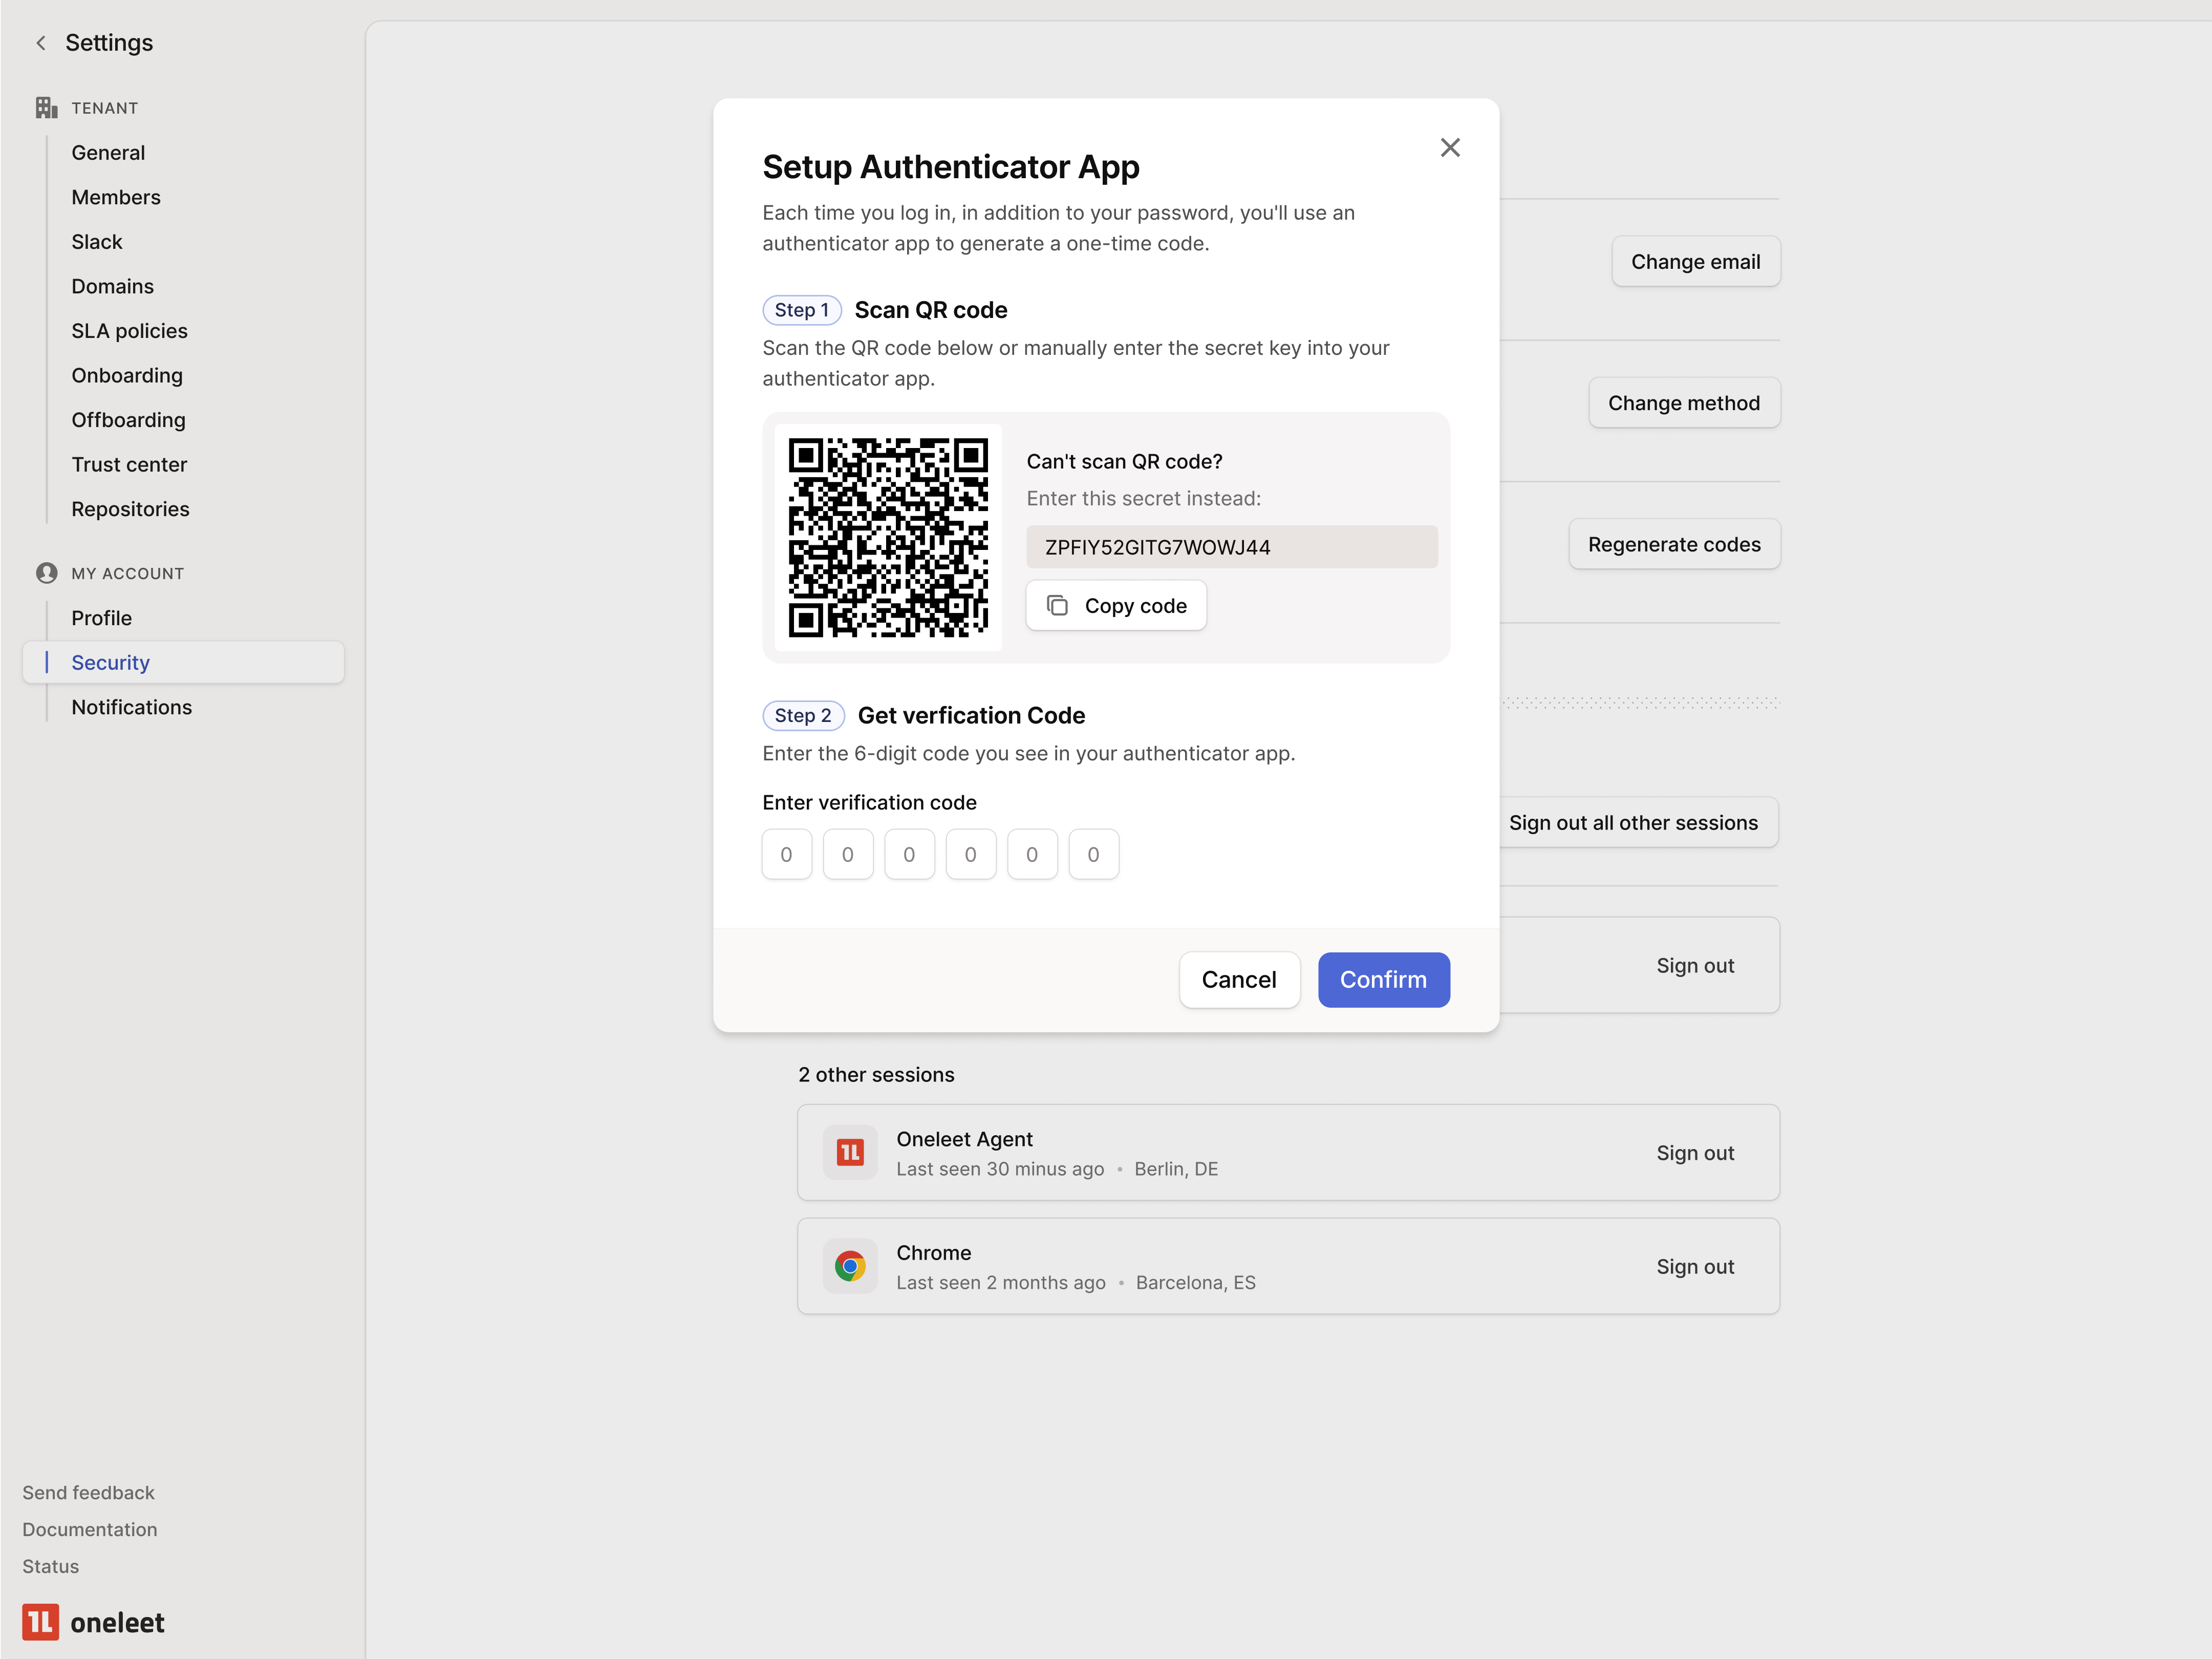Viewport: 2212px width, 1659px height.
Task: Click the Chrome browser session icon
Action: pyautogui.click(x=849, y=1266)
